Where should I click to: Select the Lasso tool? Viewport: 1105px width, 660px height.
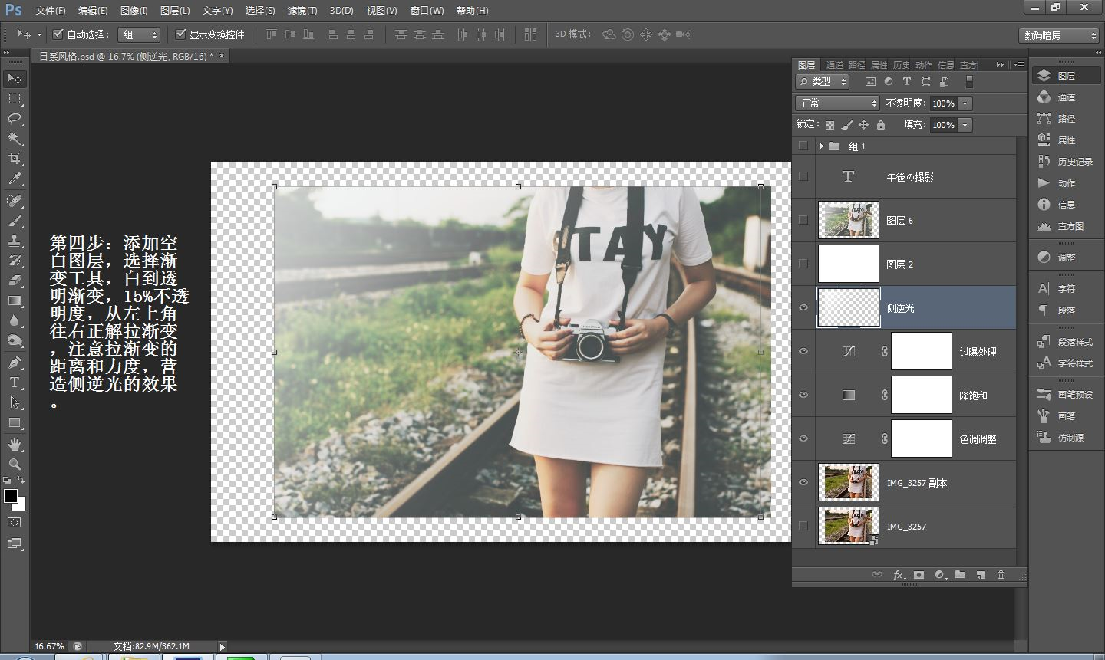15,119
